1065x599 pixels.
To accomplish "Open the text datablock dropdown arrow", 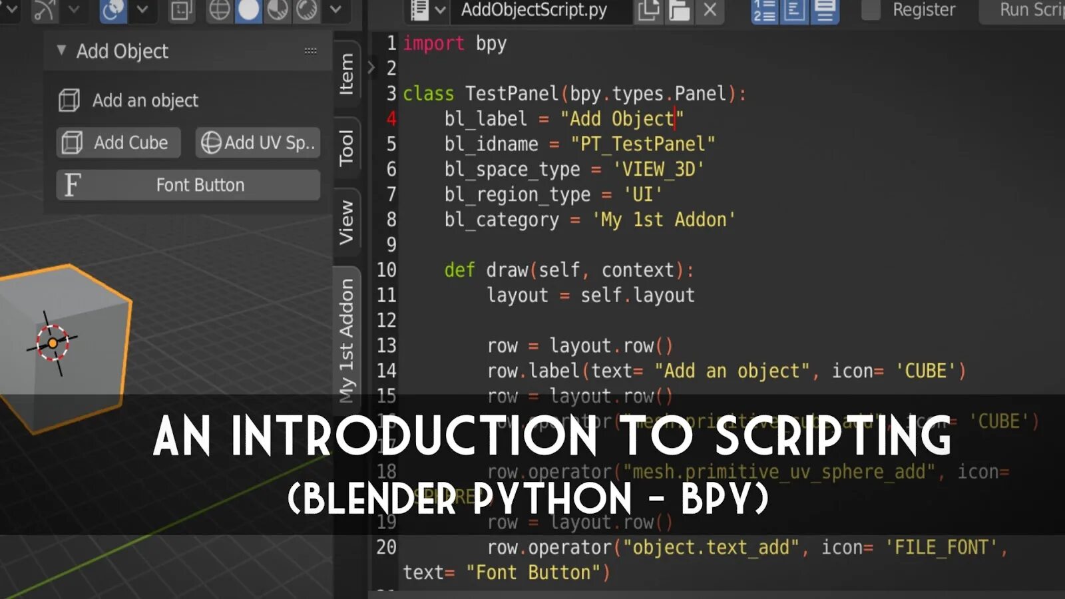I will 440,10.
